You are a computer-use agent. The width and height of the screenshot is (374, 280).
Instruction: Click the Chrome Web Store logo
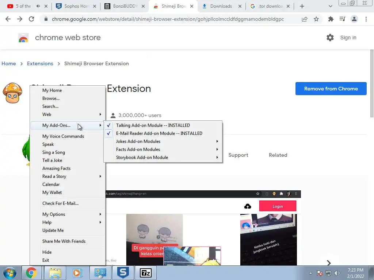point(23,38)
